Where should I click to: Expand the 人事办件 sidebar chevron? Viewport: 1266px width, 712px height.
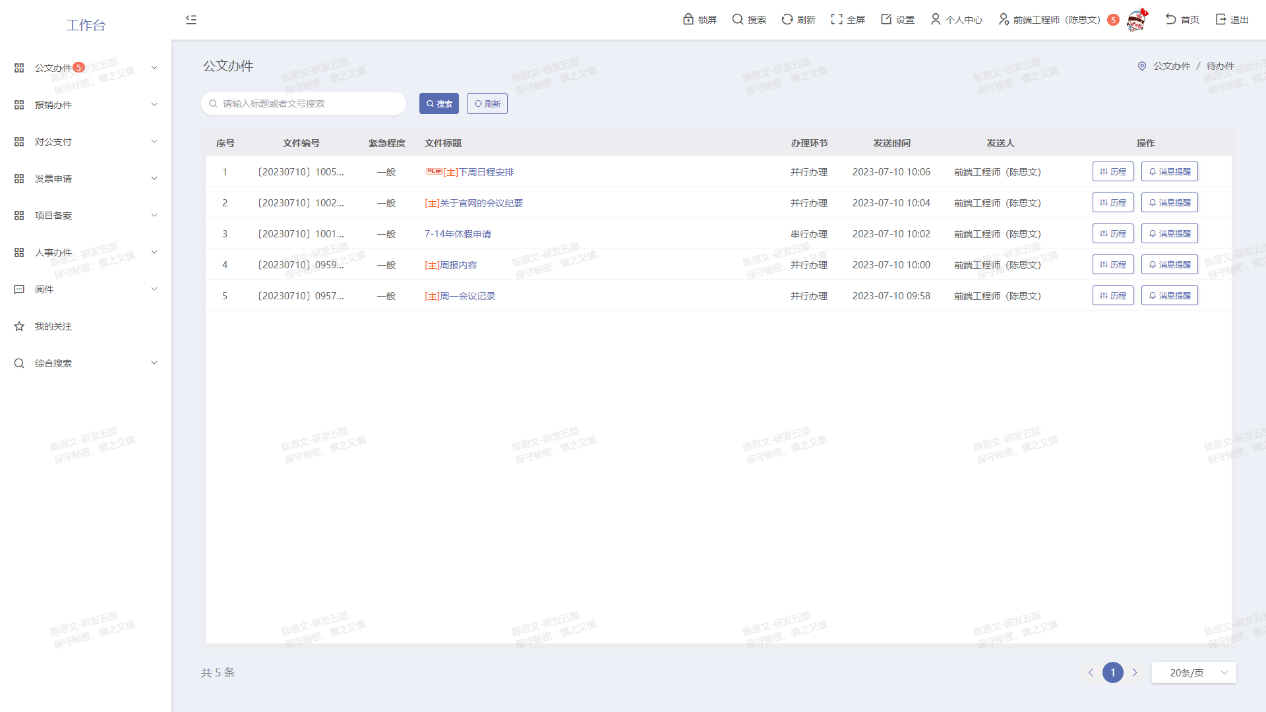click(x=154, y=252)
